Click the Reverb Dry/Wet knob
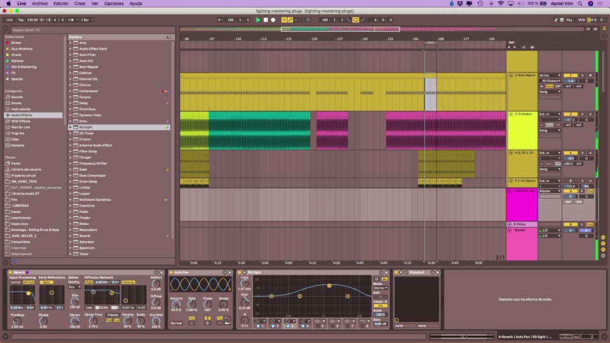This screenshot has height=343, width=610. (x=156, y=321)
